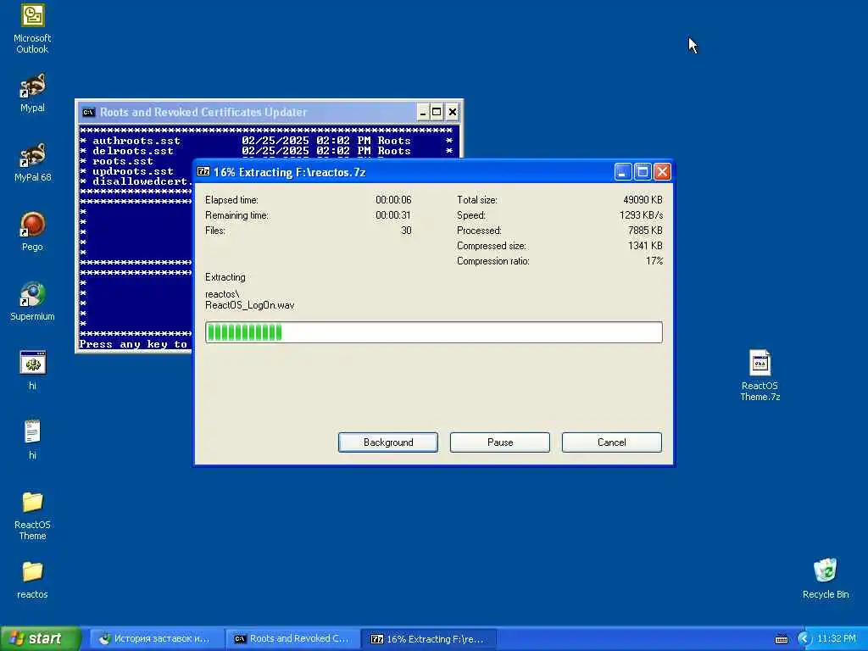Open the Start menu

coord(40,639)
